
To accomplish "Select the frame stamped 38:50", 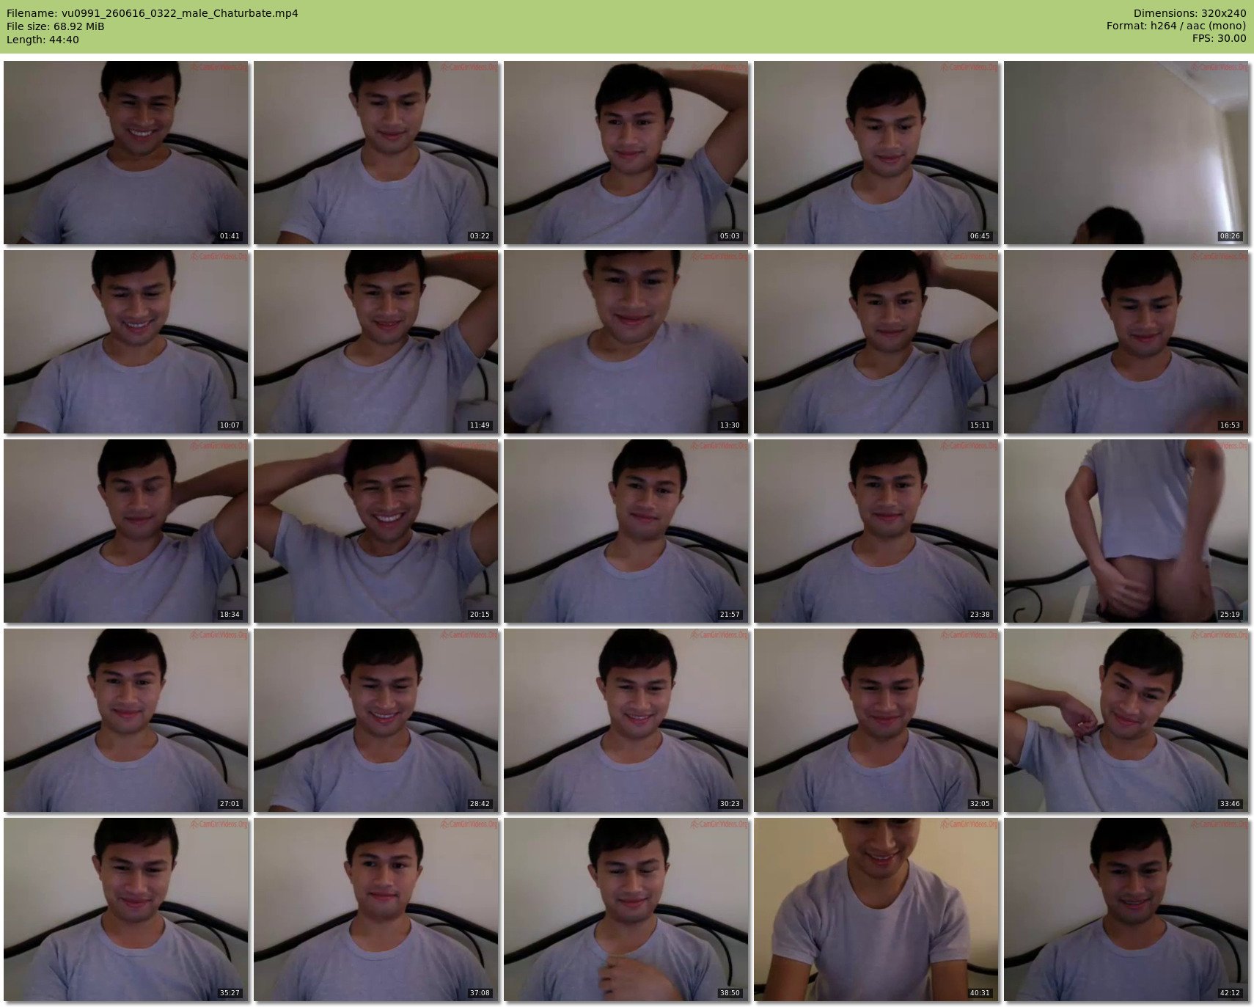I will pyautogui.click(x=626, y=909).
